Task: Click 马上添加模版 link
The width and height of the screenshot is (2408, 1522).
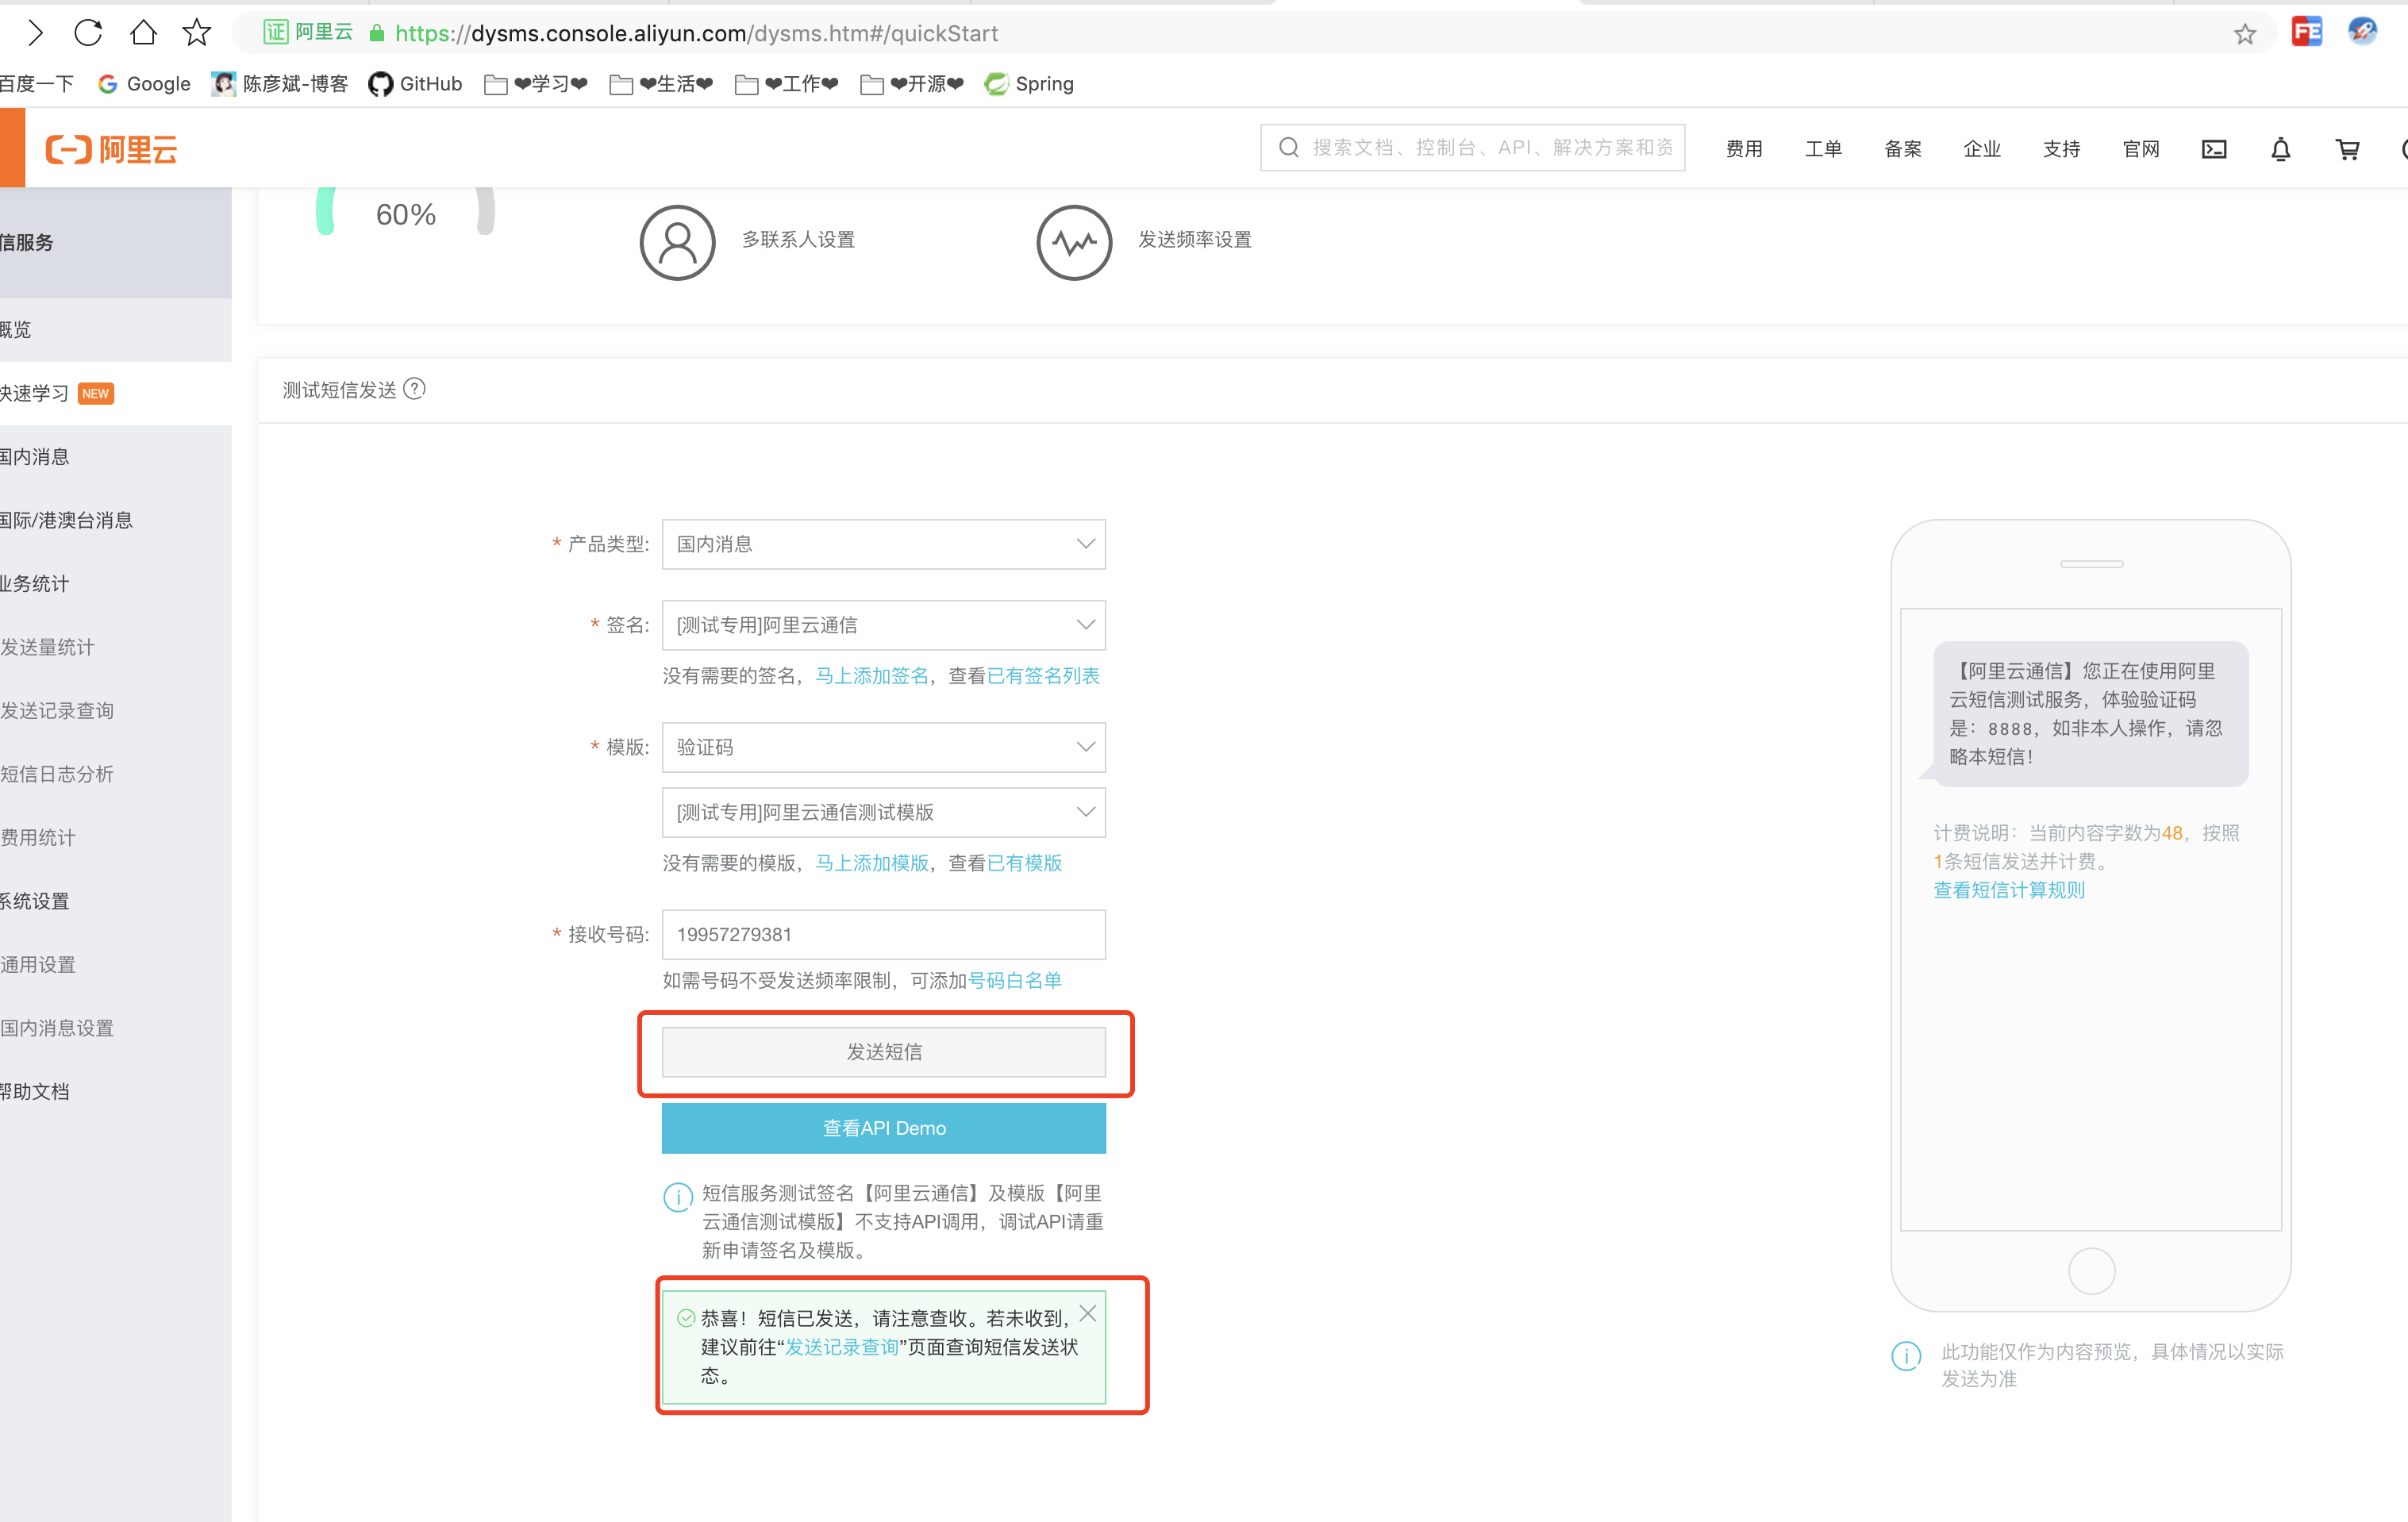Action: pyautogui.click(x=872, y=863)
